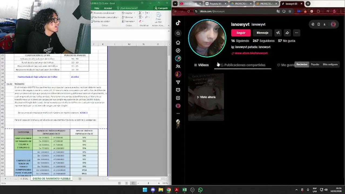Click the suggested accounts icon beside Mensaje
Image resolution: width=345 pixels, height=194 pixels.
click(x=278, y=33)
